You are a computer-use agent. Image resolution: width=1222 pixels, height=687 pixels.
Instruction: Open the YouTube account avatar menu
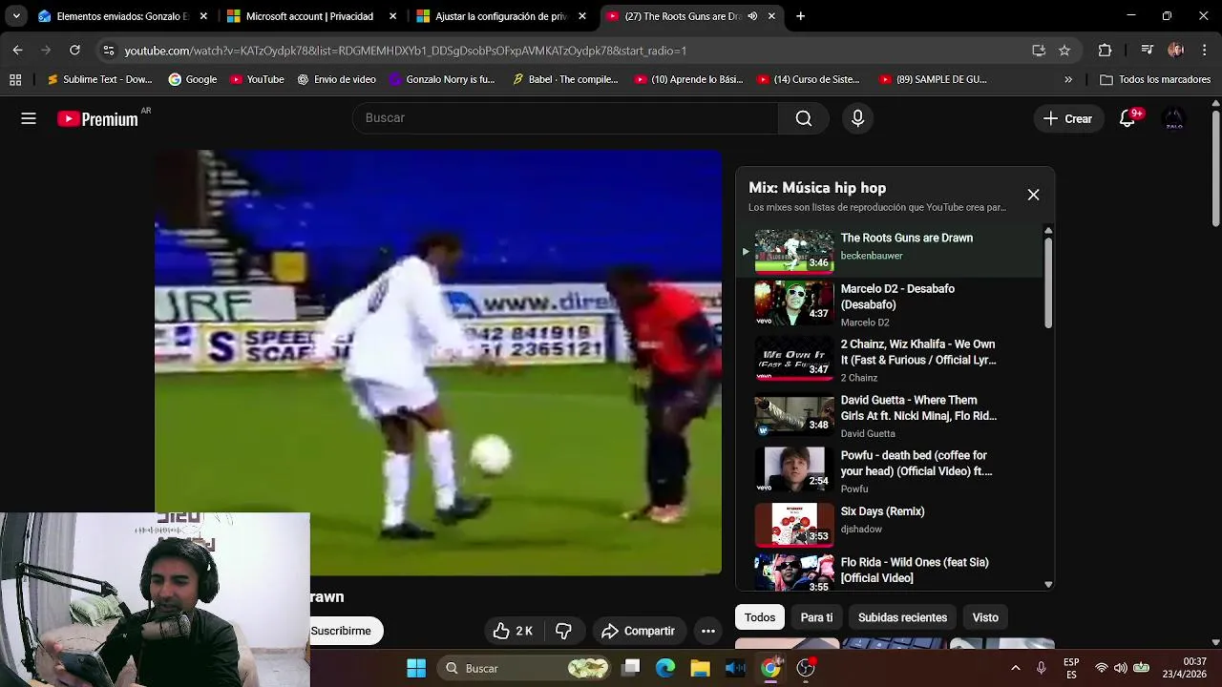(x=1174, y=118)
